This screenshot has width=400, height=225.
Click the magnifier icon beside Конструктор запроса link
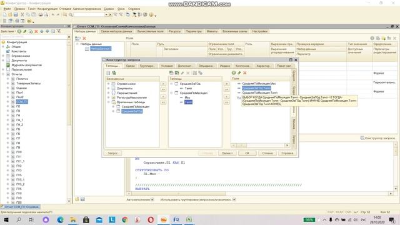pos(362,138)
